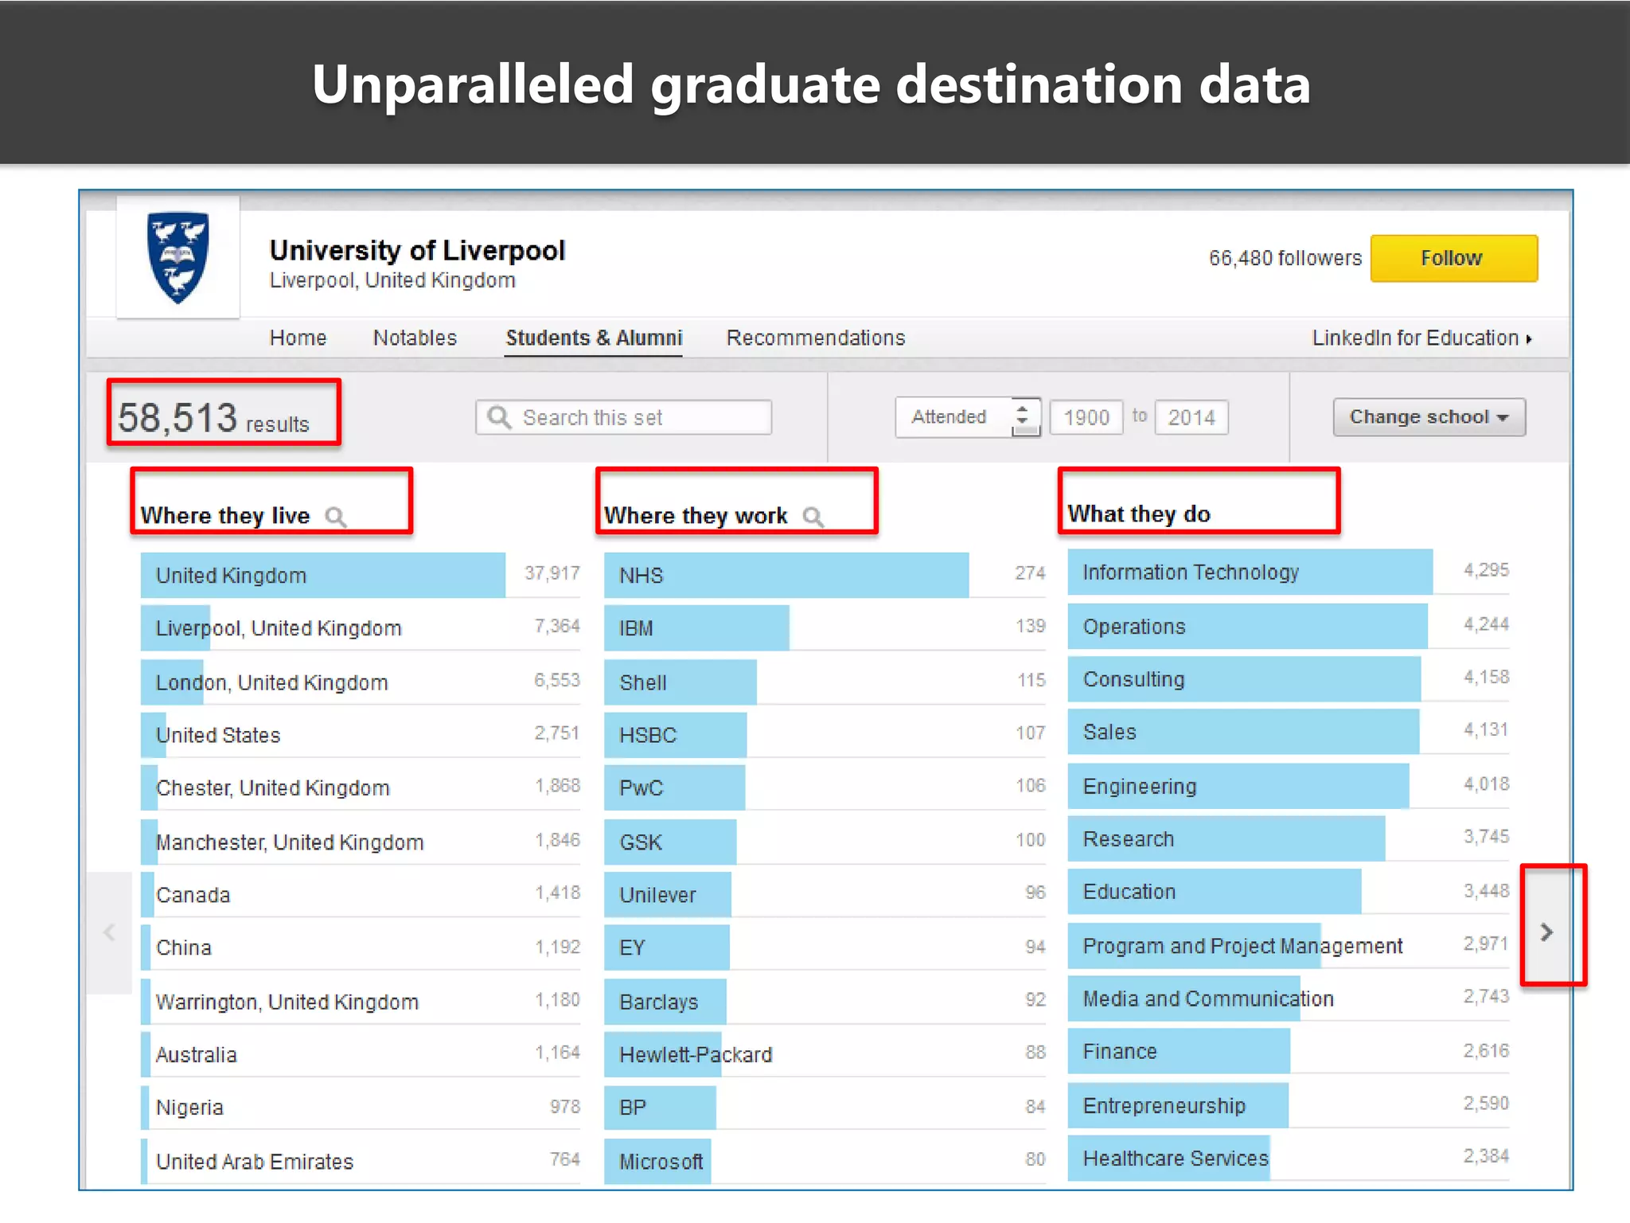Click the 58,513 results count
Image resolution: width=1630 pixels, height=1223 pixels.
point(213,417)
